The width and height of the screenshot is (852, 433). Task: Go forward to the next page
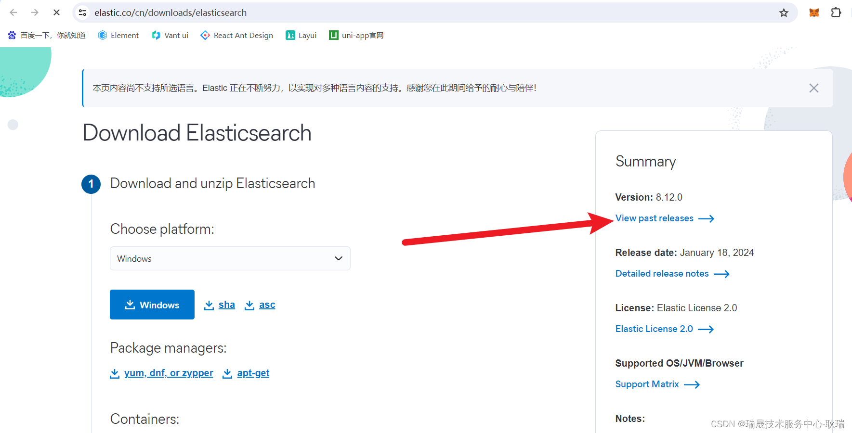35,13
